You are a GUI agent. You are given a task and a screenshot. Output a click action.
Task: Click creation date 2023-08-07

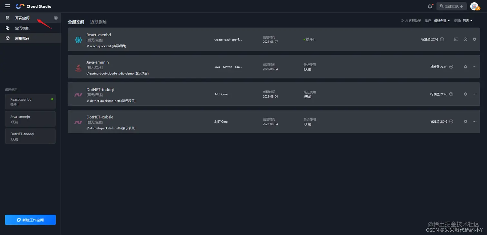click(x=270, y=42)
